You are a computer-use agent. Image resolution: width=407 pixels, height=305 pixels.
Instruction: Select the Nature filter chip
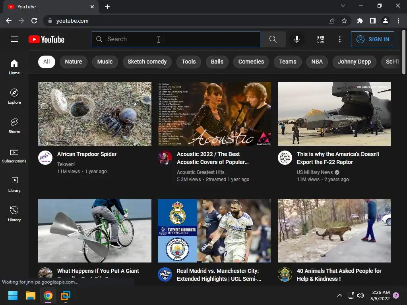(74, 62)
